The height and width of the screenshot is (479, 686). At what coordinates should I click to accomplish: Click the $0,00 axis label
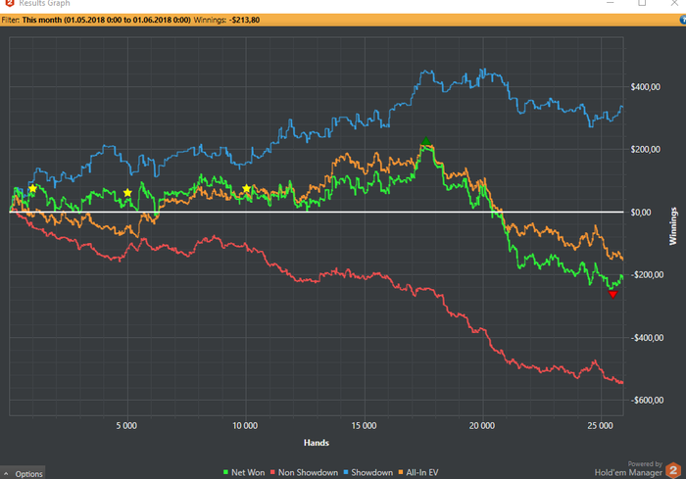(641, 213)
